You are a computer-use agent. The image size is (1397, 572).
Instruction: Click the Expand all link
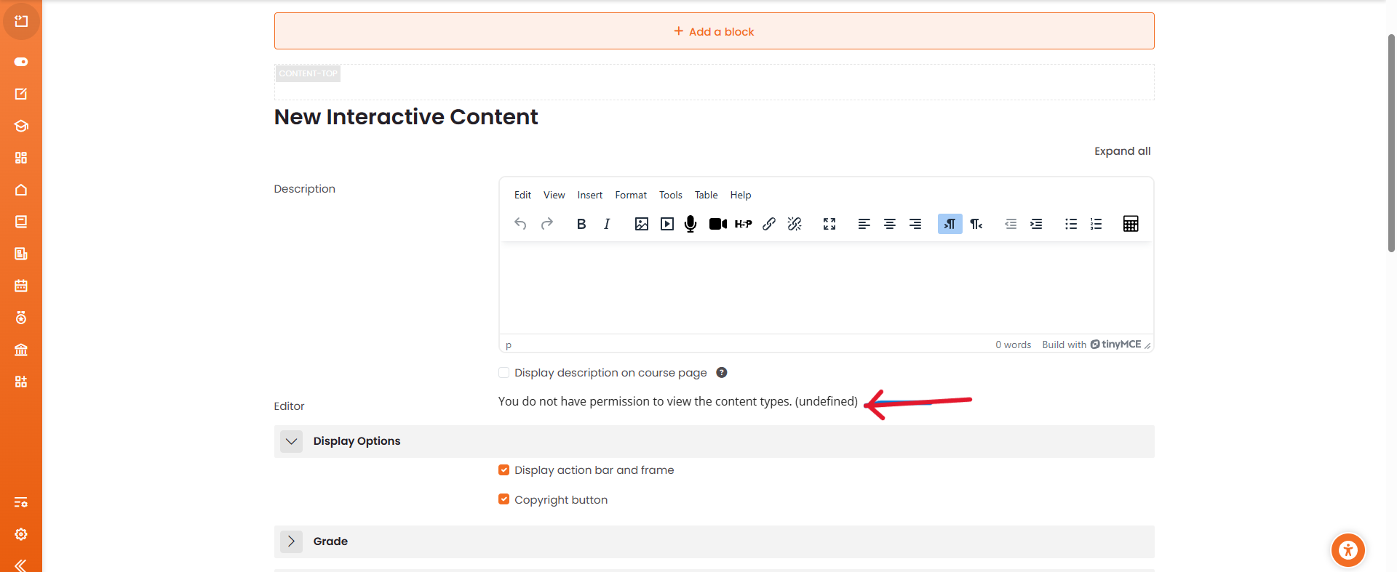point(1122,151)
